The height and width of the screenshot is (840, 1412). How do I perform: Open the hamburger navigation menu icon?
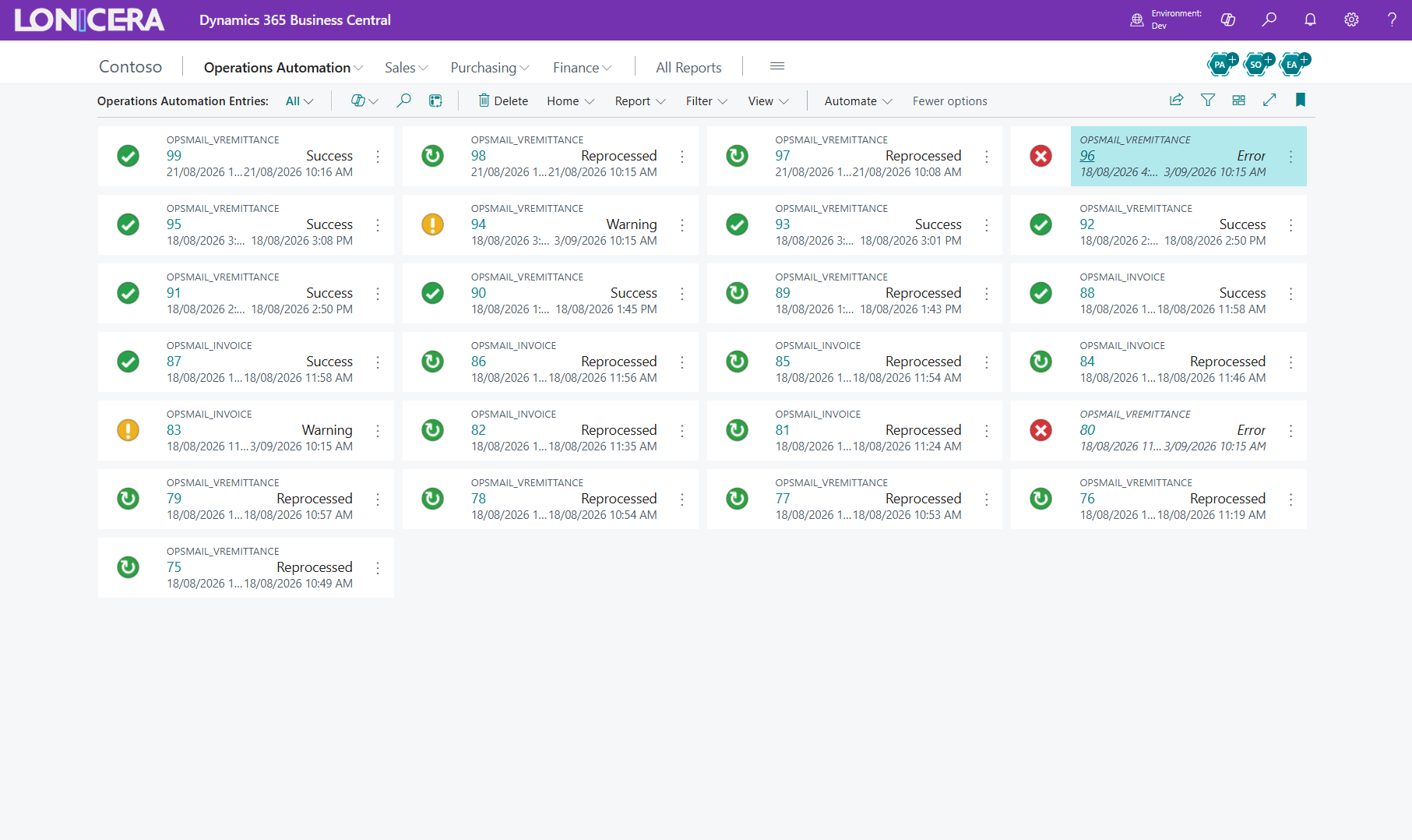(777, 66)
